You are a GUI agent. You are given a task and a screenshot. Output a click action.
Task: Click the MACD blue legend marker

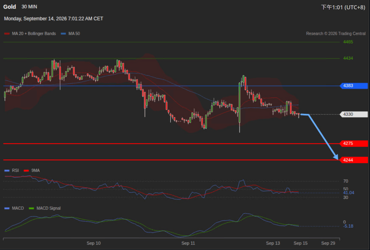click(7, 208)
